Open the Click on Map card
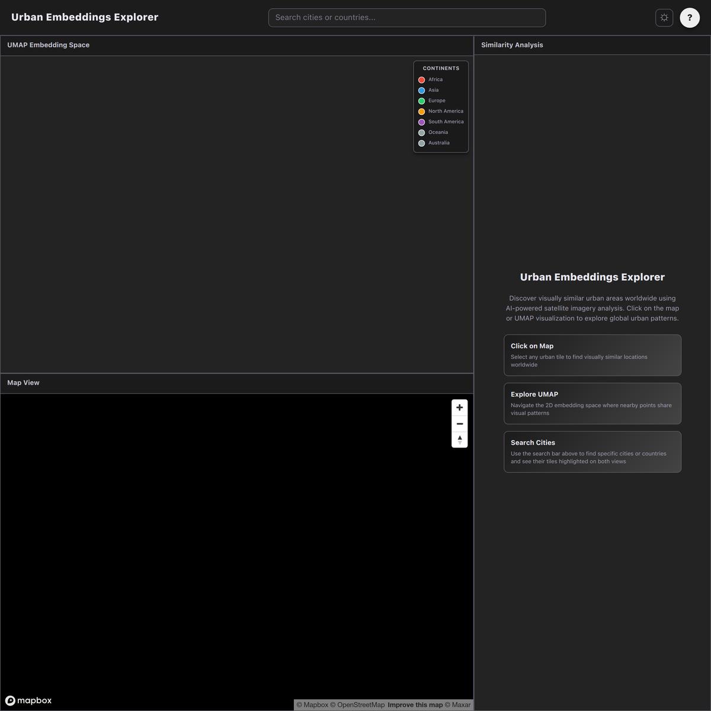The width and height of the screenshot is (711, 711). [592, 355]
